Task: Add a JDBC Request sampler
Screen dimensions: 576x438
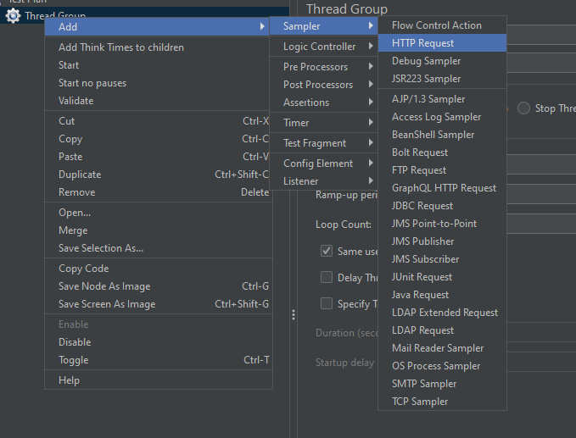Action: pos(442,206)
